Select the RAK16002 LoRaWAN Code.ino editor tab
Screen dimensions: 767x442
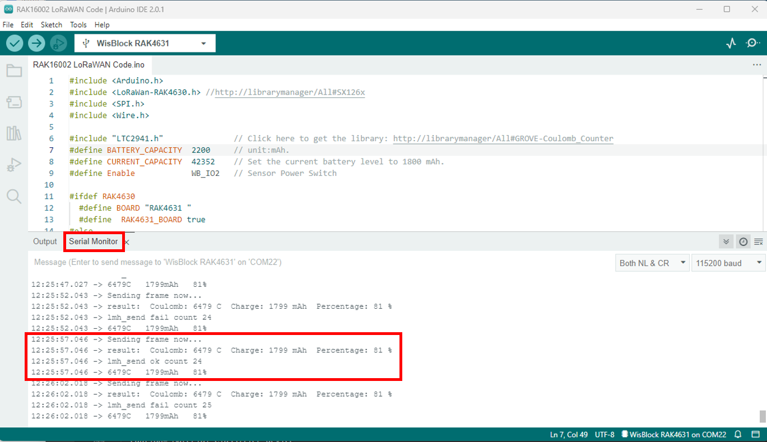click(x=89, y=65)
